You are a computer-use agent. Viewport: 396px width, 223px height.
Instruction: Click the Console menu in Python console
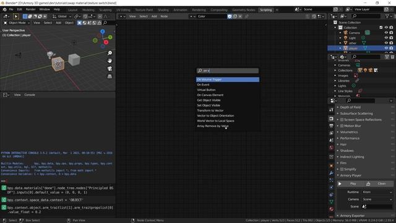30,95
